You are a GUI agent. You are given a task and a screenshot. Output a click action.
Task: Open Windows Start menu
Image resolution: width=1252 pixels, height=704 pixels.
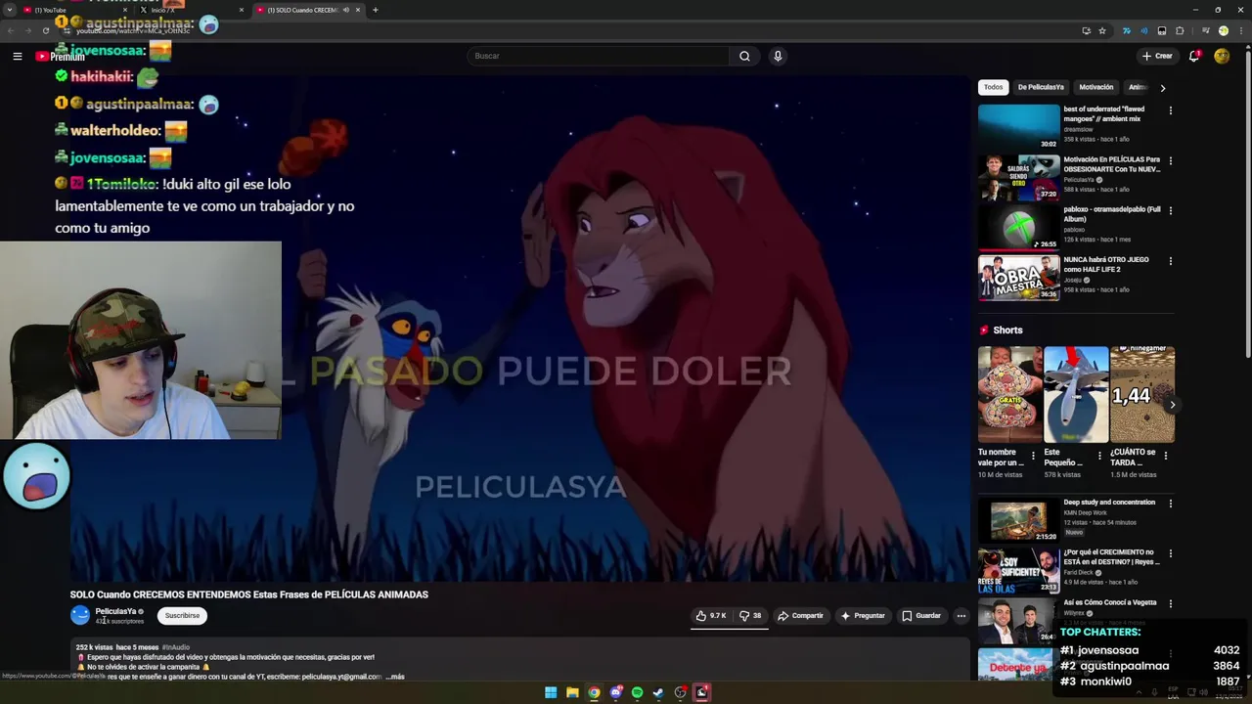551,692
